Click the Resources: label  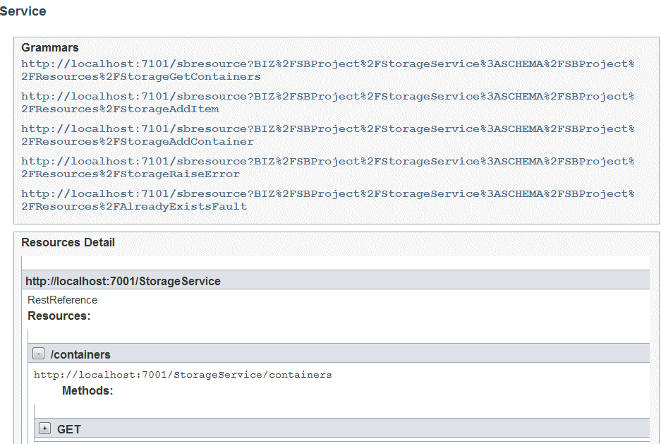pyautogui.click(x=59, y=316)
